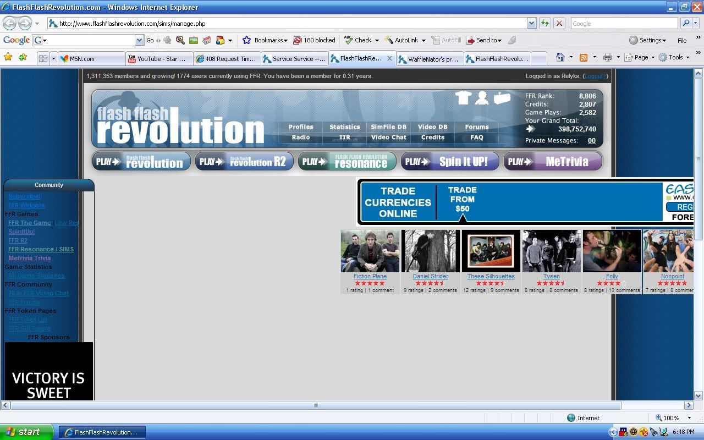This screenshot has height=440, width=704.
Task: Open the Quick Tabs grid icon
Action: pyautogui.click(x=43, y=58)
